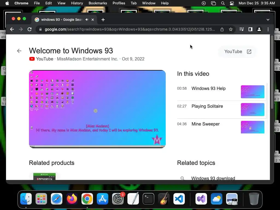Click the forward navigation arrow
Screen dimensions: 280x210
coord(21,29)
